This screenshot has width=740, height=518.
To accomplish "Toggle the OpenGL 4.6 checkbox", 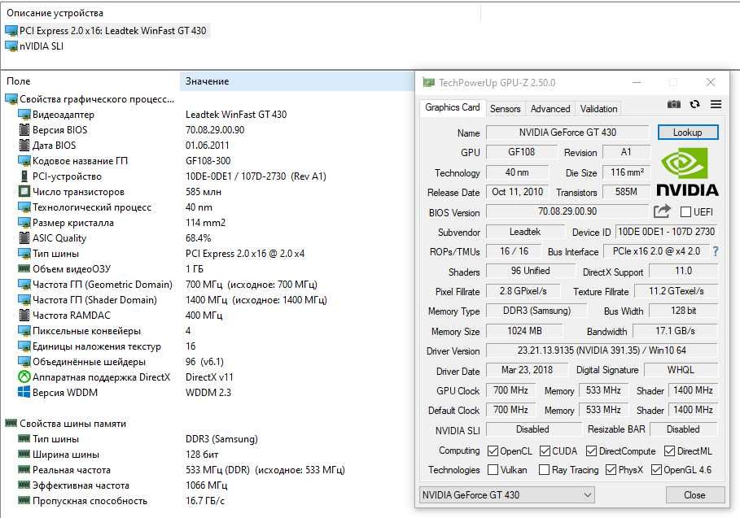I will point(656,470).
